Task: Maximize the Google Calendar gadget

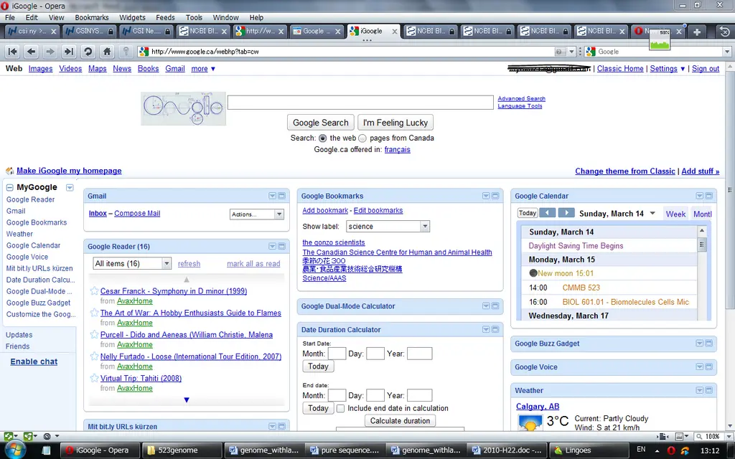Action: point(708,196)
